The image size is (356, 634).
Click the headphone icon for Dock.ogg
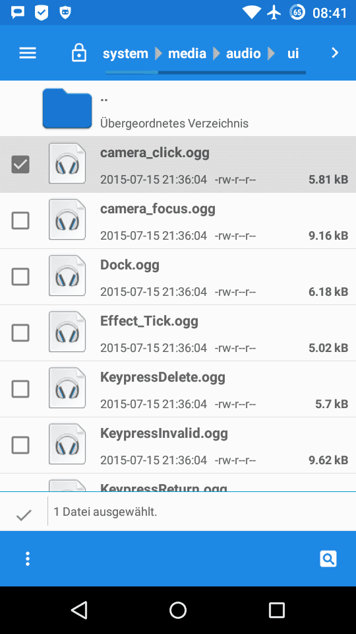tap(67, 276)
